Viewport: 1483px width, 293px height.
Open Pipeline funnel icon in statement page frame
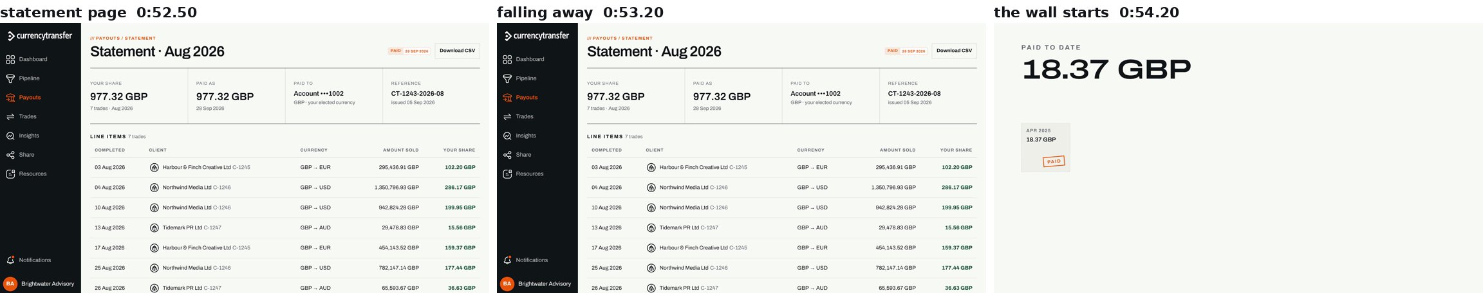point(10,78)
